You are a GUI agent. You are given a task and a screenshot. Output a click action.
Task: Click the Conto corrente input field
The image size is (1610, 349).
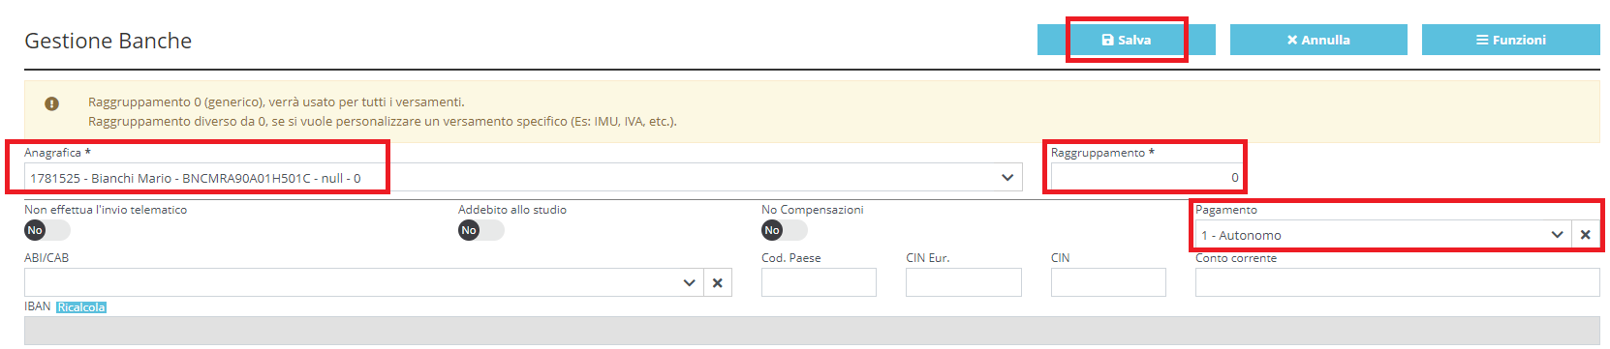point(1398,282)
